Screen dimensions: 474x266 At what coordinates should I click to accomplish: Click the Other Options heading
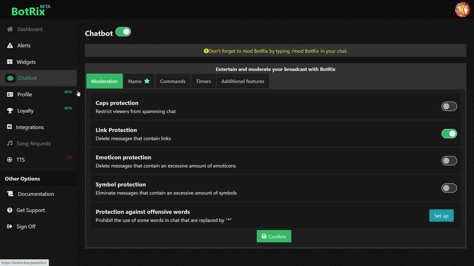[22, 179]
